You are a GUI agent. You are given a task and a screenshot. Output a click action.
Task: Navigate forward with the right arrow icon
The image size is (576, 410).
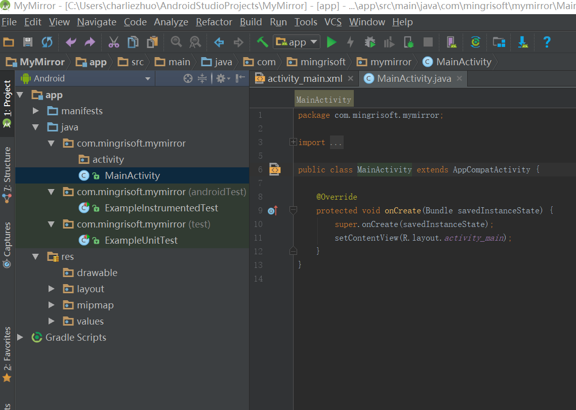click(x=238, y=42)
